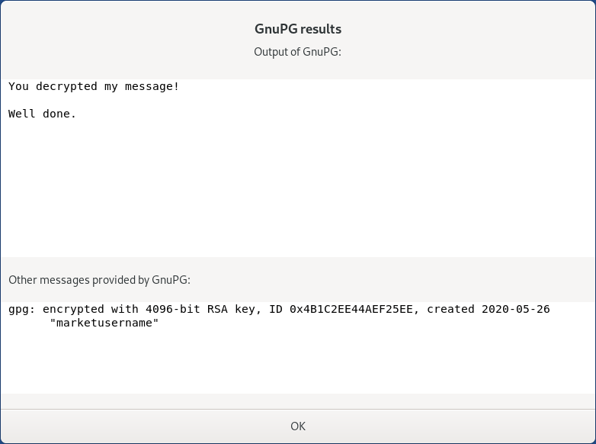Screen dimensions: 596x444
Task: Click the word 'decrypted' in output
Action: (66, 87)
